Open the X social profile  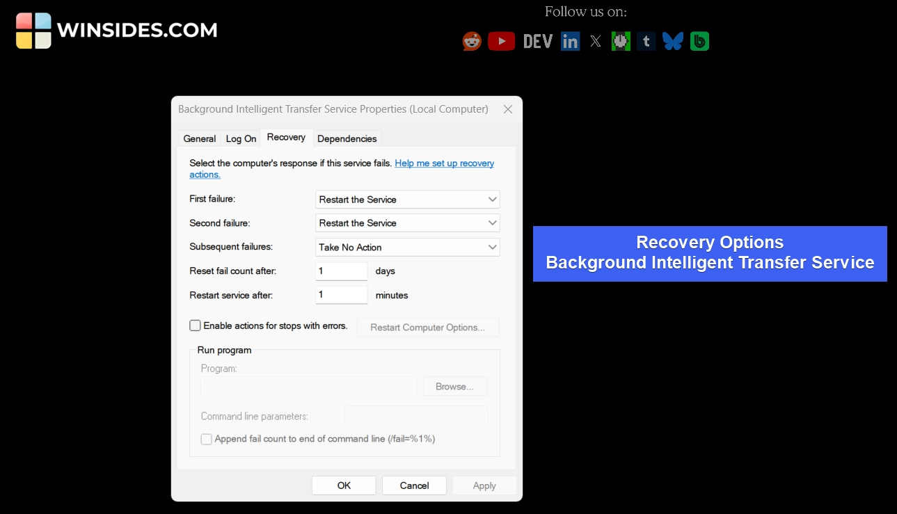coord(596,40)
